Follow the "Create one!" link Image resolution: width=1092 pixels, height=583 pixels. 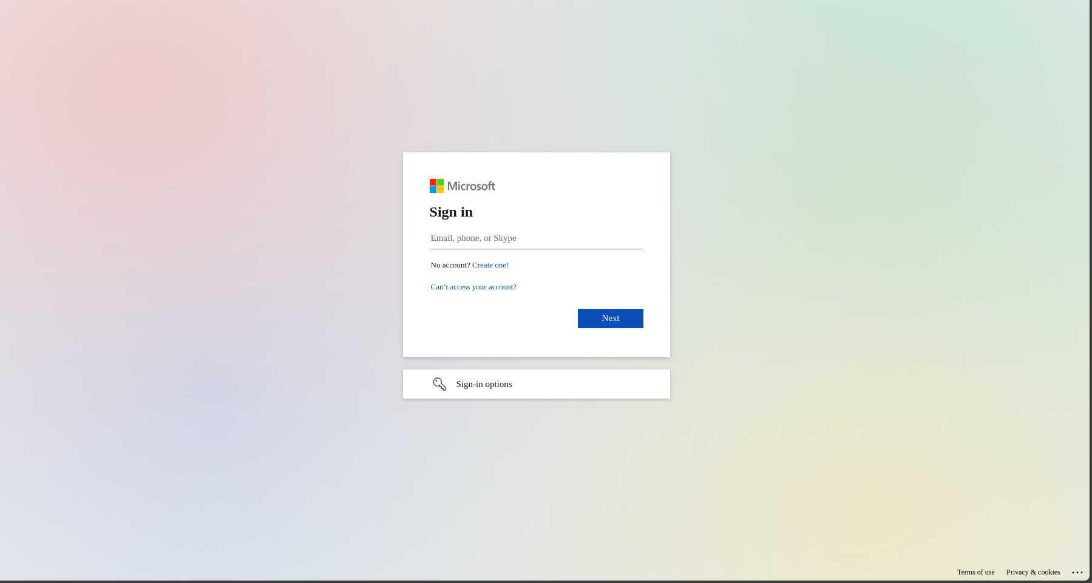tap(490, 265)
